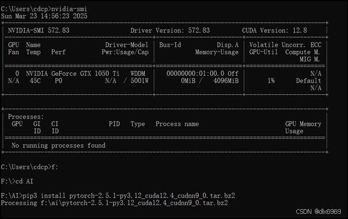Click the 45C temperature reading

(35, 81)
